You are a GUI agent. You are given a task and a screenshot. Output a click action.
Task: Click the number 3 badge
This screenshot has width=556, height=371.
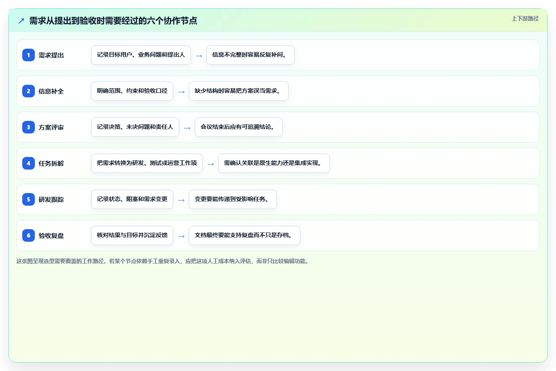(x=29, y=127)
